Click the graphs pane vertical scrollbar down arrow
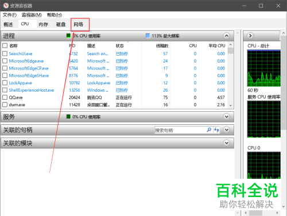The image size is (287, 216). [x=284, y=207]
